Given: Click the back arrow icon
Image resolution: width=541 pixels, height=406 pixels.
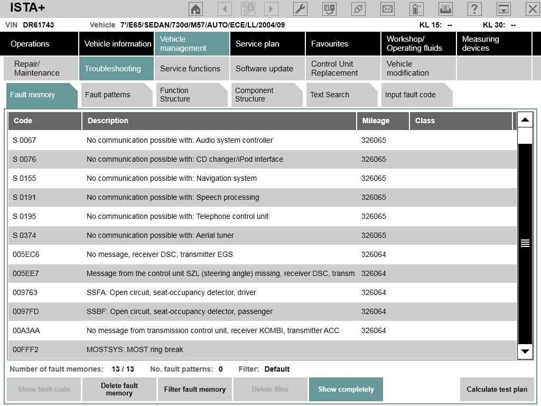Looking at the screenshot, I should (225, 8).
